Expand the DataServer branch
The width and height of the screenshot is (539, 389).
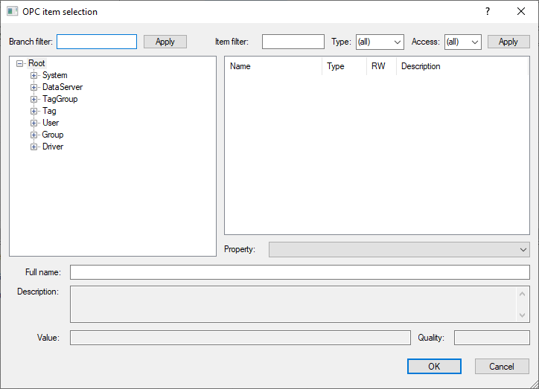pyautogui.click(x=34, y=87)
